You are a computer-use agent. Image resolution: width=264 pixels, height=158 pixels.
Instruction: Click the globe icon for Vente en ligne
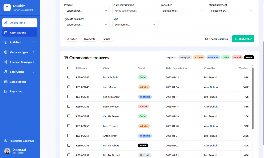(x=6, y=52)
